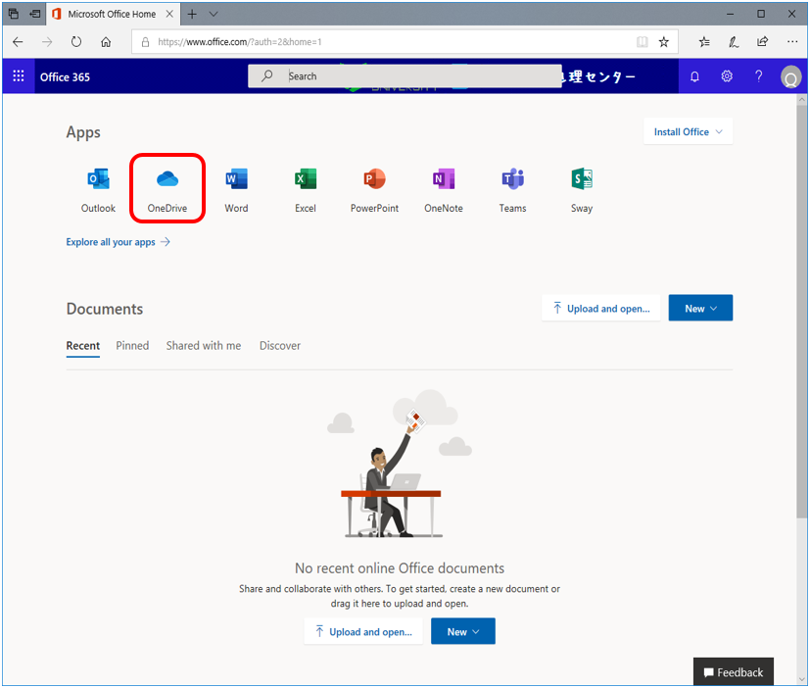Open a new browser tab
810x688 pixels.
pos(192,14)
